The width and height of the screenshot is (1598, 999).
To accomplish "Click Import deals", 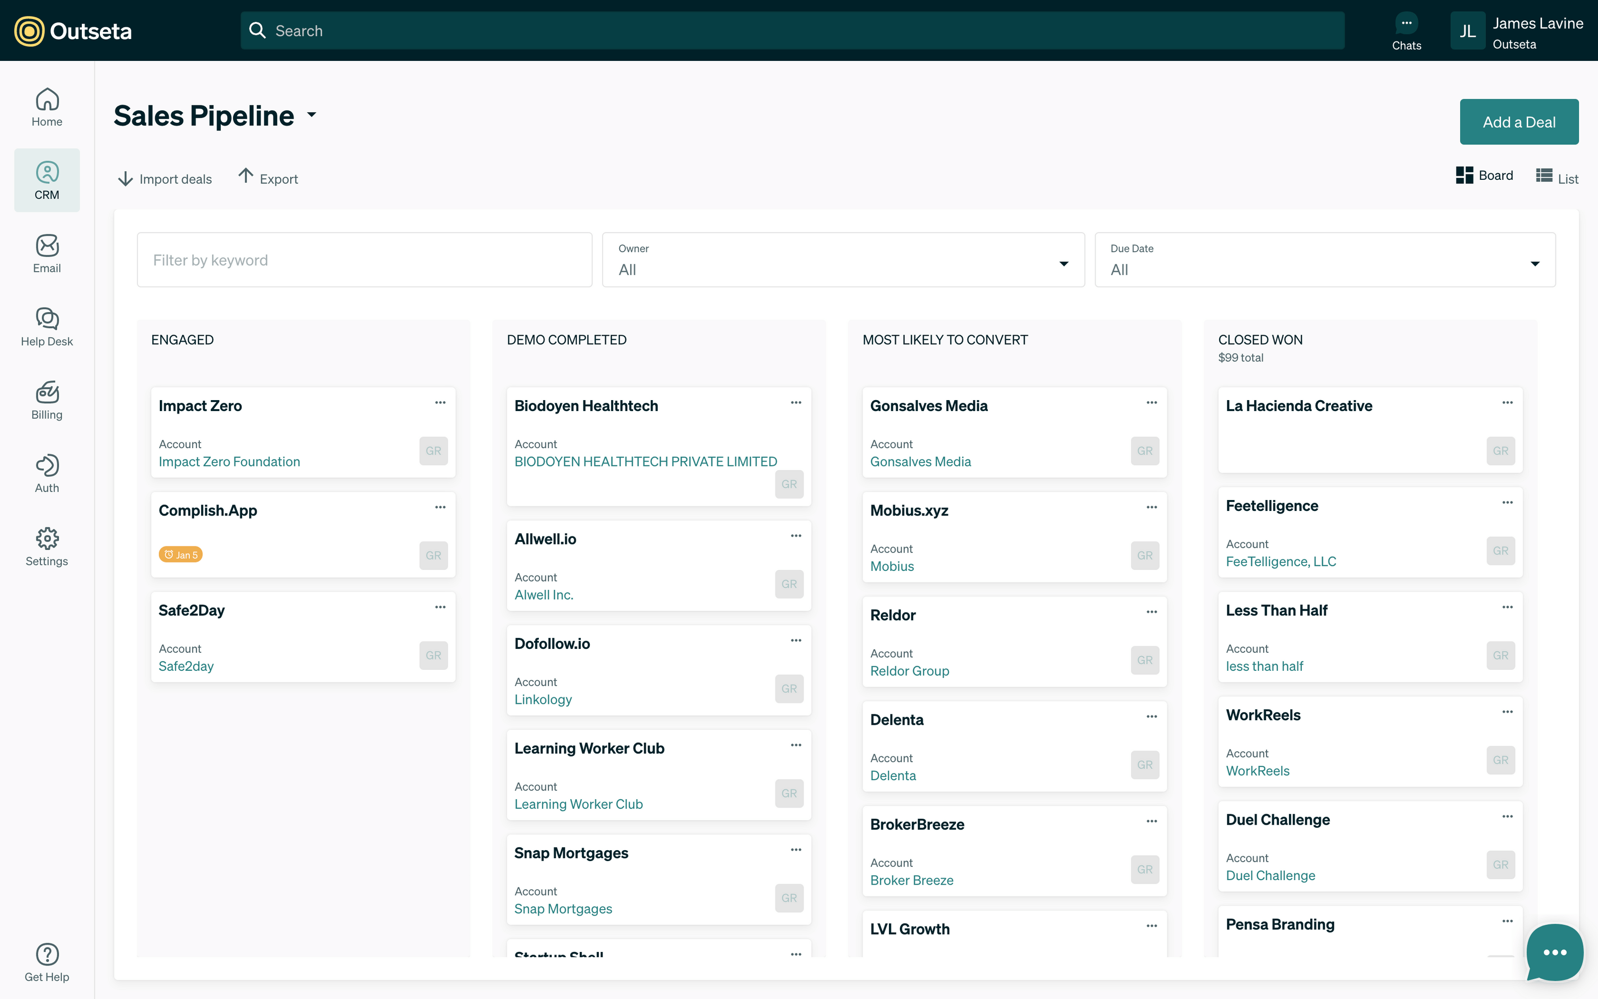I will pos(165,179).
